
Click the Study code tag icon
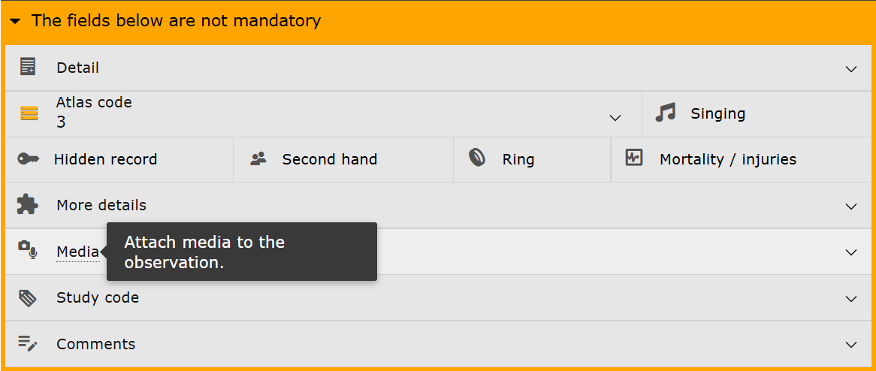(x=28, y=297)
